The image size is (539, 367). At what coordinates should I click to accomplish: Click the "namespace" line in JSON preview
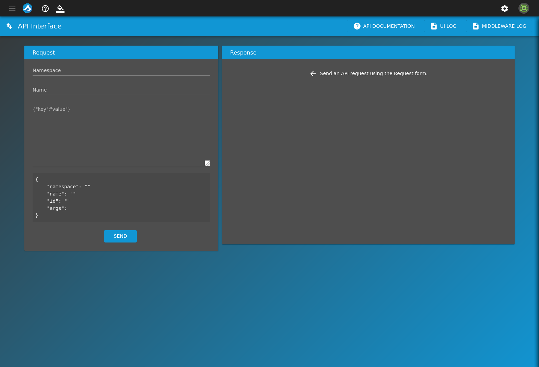[68, 187]
